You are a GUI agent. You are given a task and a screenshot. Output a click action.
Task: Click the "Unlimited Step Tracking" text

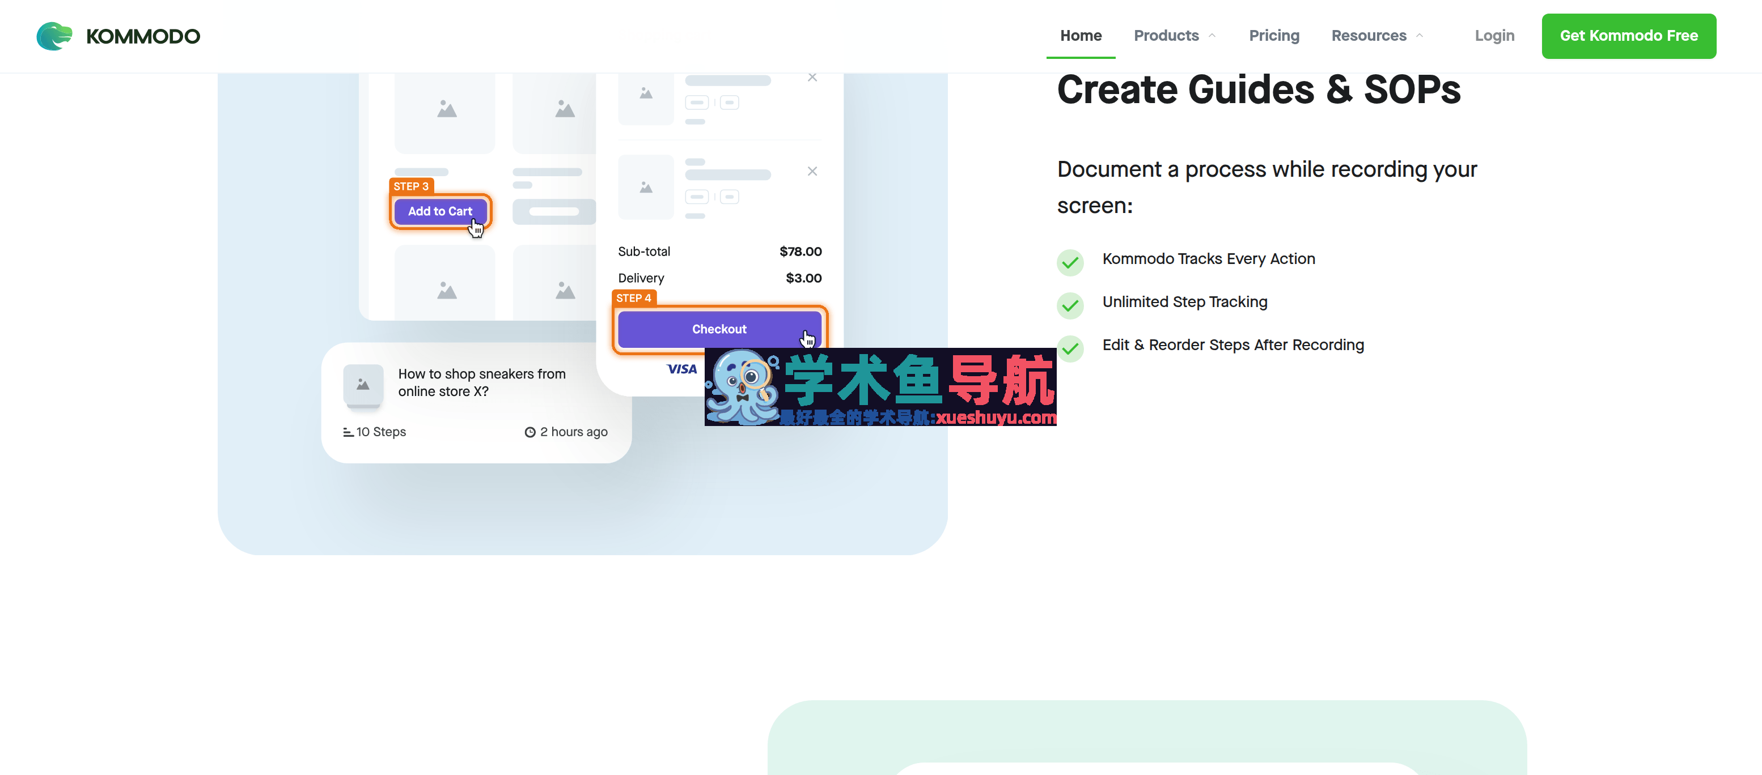1185,302
